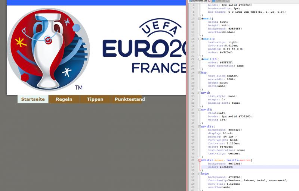Collapse the nav ul li rule fold marker
This screenshot has height=191, width=299.
coord(200,110)
